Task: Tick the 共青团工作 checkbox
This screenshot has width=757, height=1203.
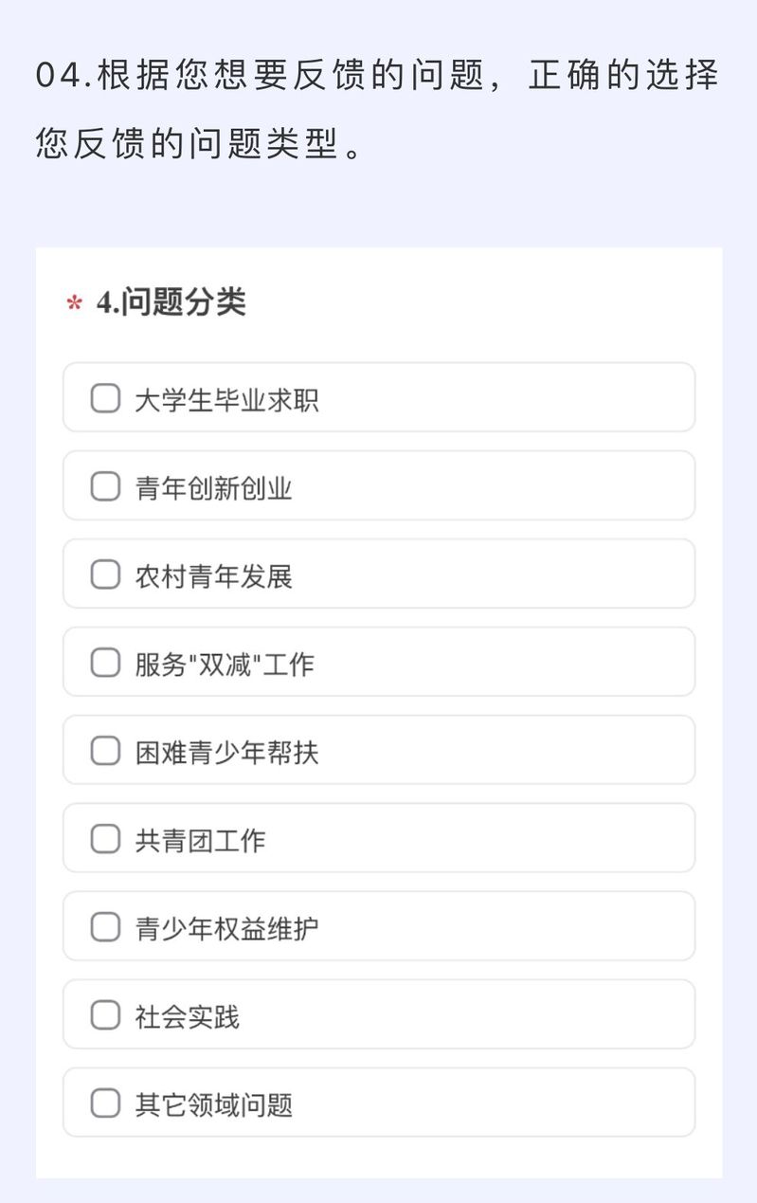Action: 105,839
